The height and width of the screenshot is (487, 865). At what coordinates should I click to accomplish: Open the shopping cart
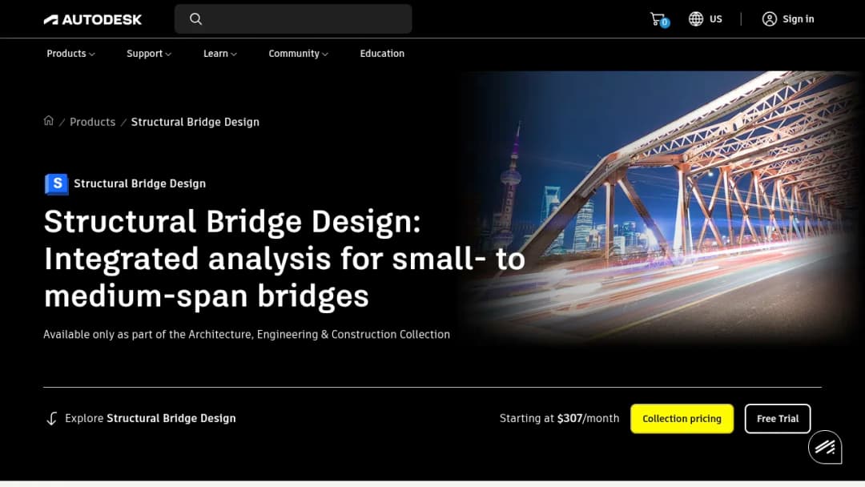(658, 19)
